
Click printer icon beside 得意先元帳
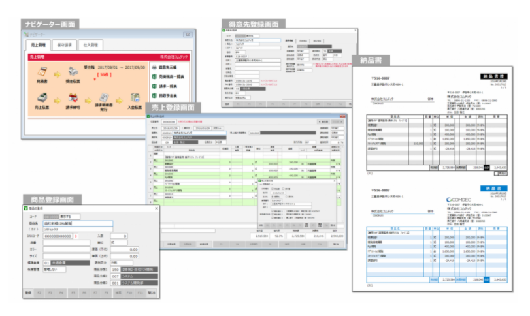tap(154, 67)
